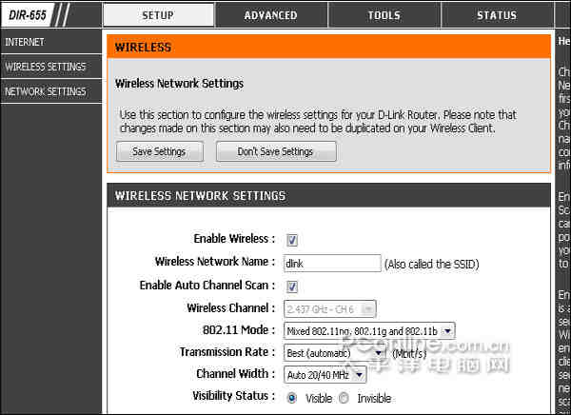Click the 'WIRELESS NETWORK SETTINGS' section header

pos(328,196)
